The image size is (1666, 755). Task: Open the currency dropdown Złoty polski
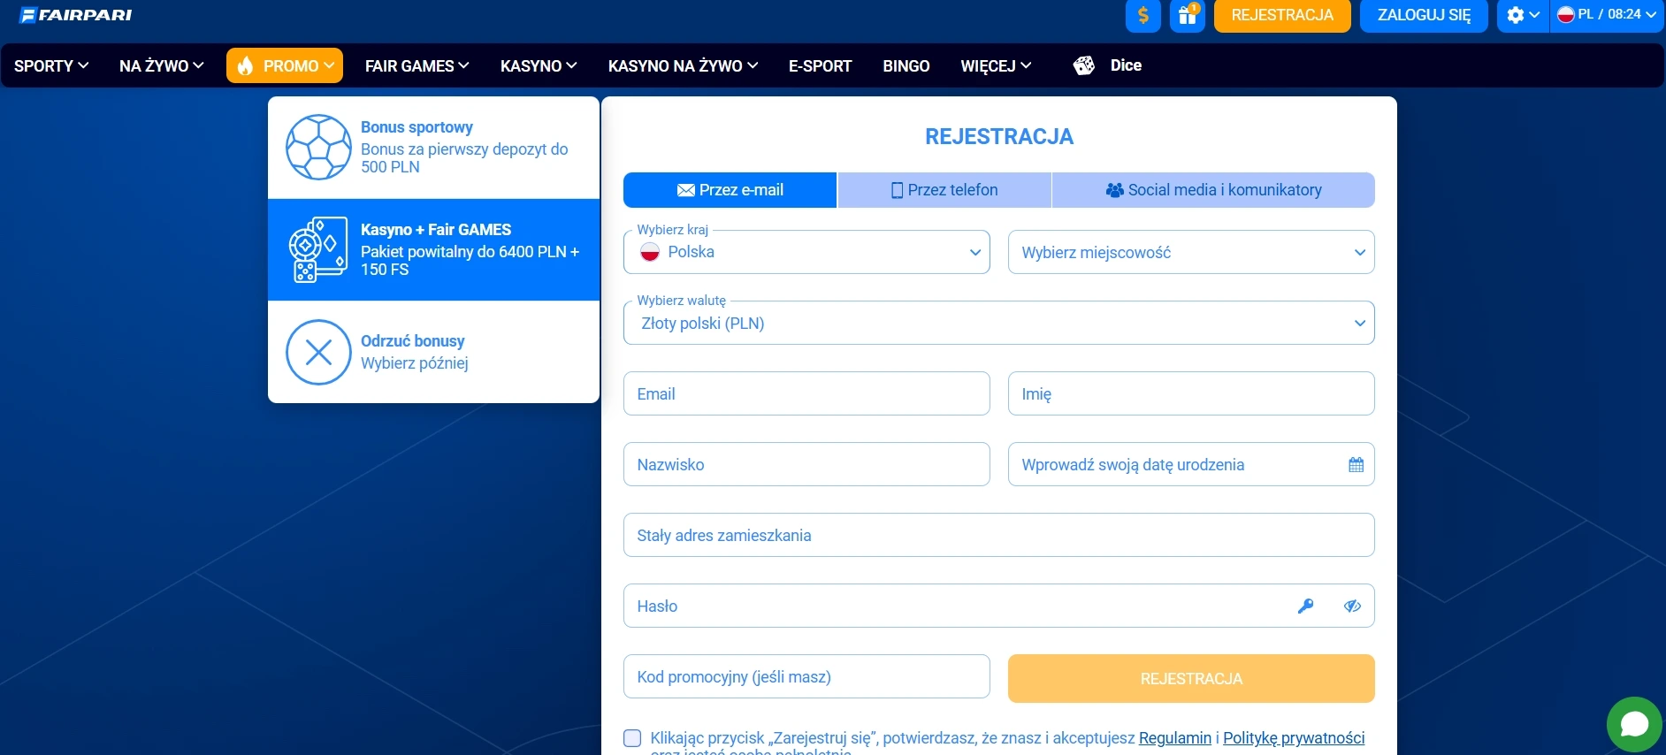coord(999,323)
